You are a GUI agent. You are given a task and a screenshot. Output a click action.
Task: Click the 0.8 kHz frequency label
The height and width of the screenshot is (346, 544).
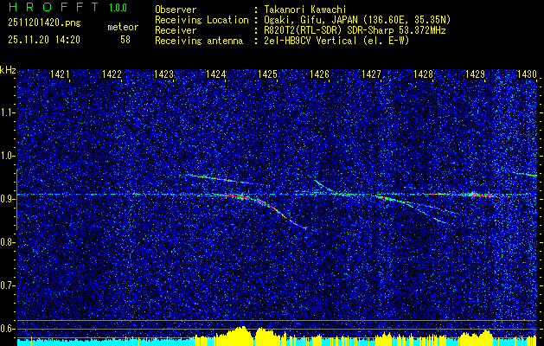8,242
